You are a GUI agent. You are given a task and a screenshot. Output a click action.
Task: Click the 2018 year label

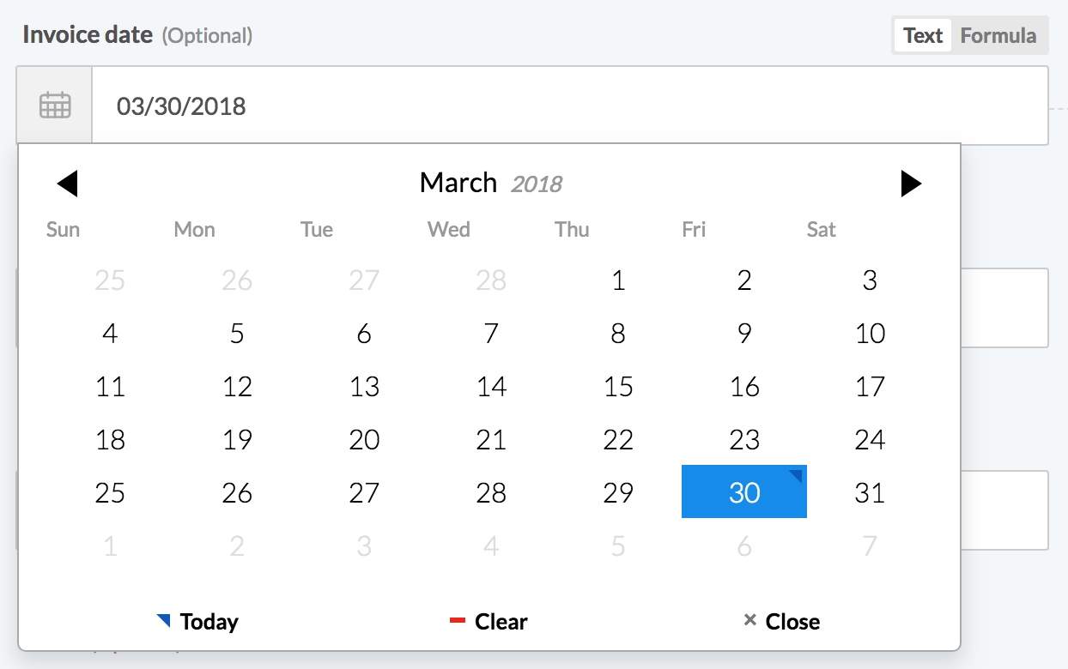[x=538, y=184]
